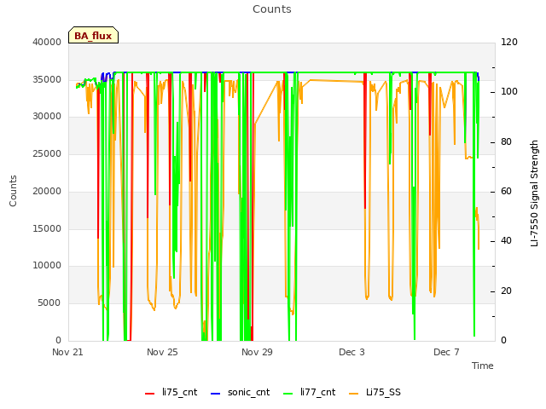
Task: Click the Dec 7 x-axis label
Action: pos(446,352)
